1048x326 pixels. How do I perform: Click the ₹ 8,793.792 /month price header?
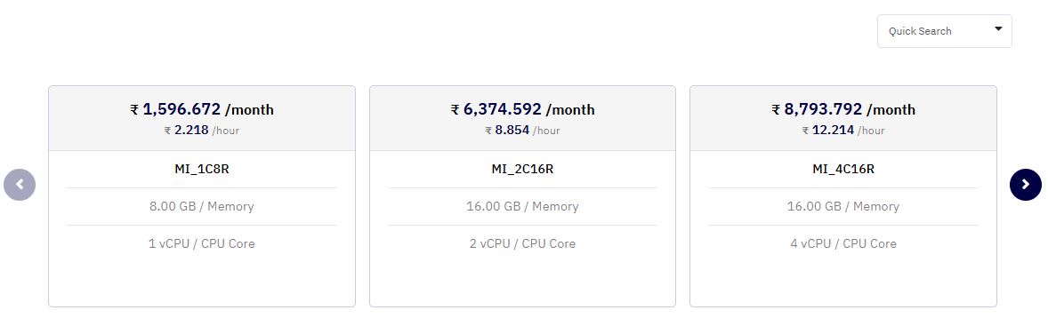coord(842,109)
